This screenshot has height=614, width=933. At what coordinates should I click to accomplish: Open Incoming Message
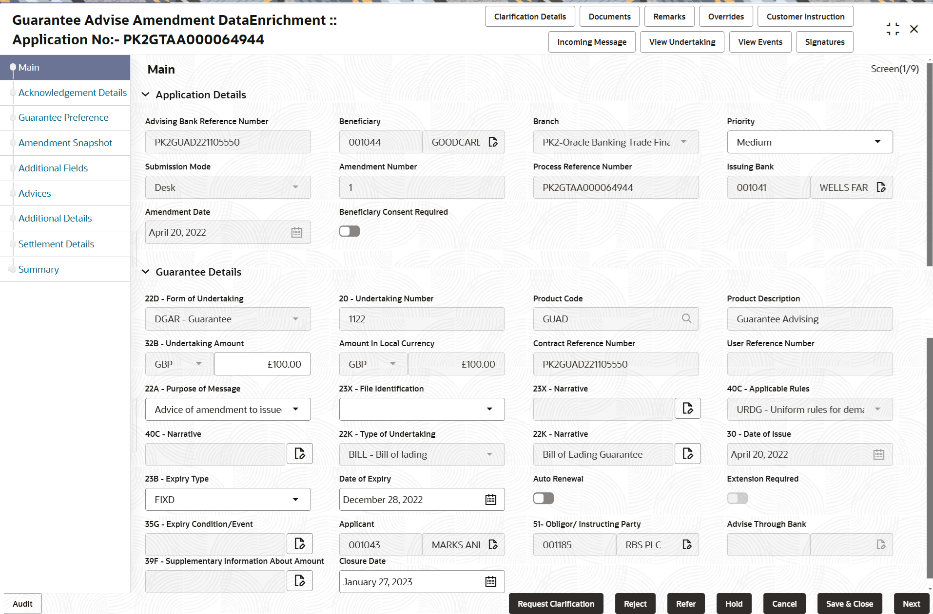[592, 42]
